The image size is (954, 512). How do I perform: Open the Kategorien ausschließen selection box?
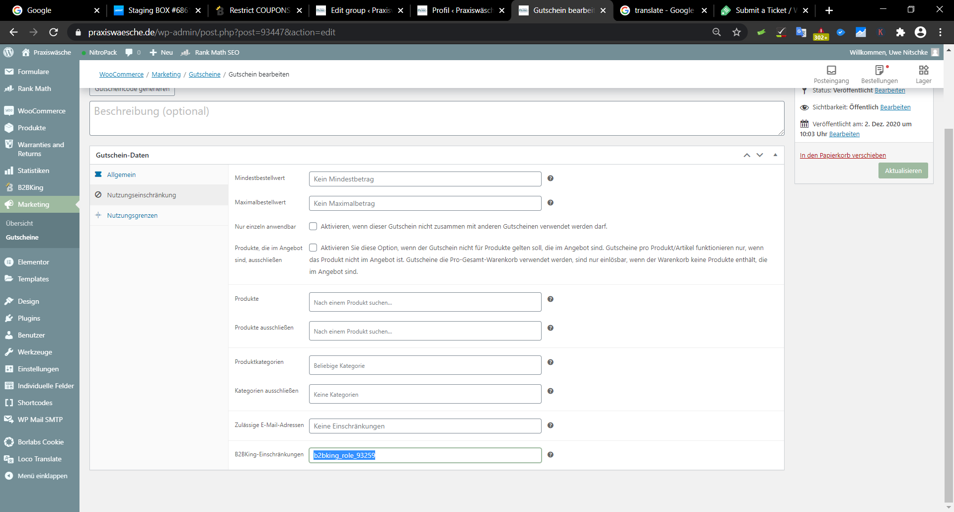425,394
